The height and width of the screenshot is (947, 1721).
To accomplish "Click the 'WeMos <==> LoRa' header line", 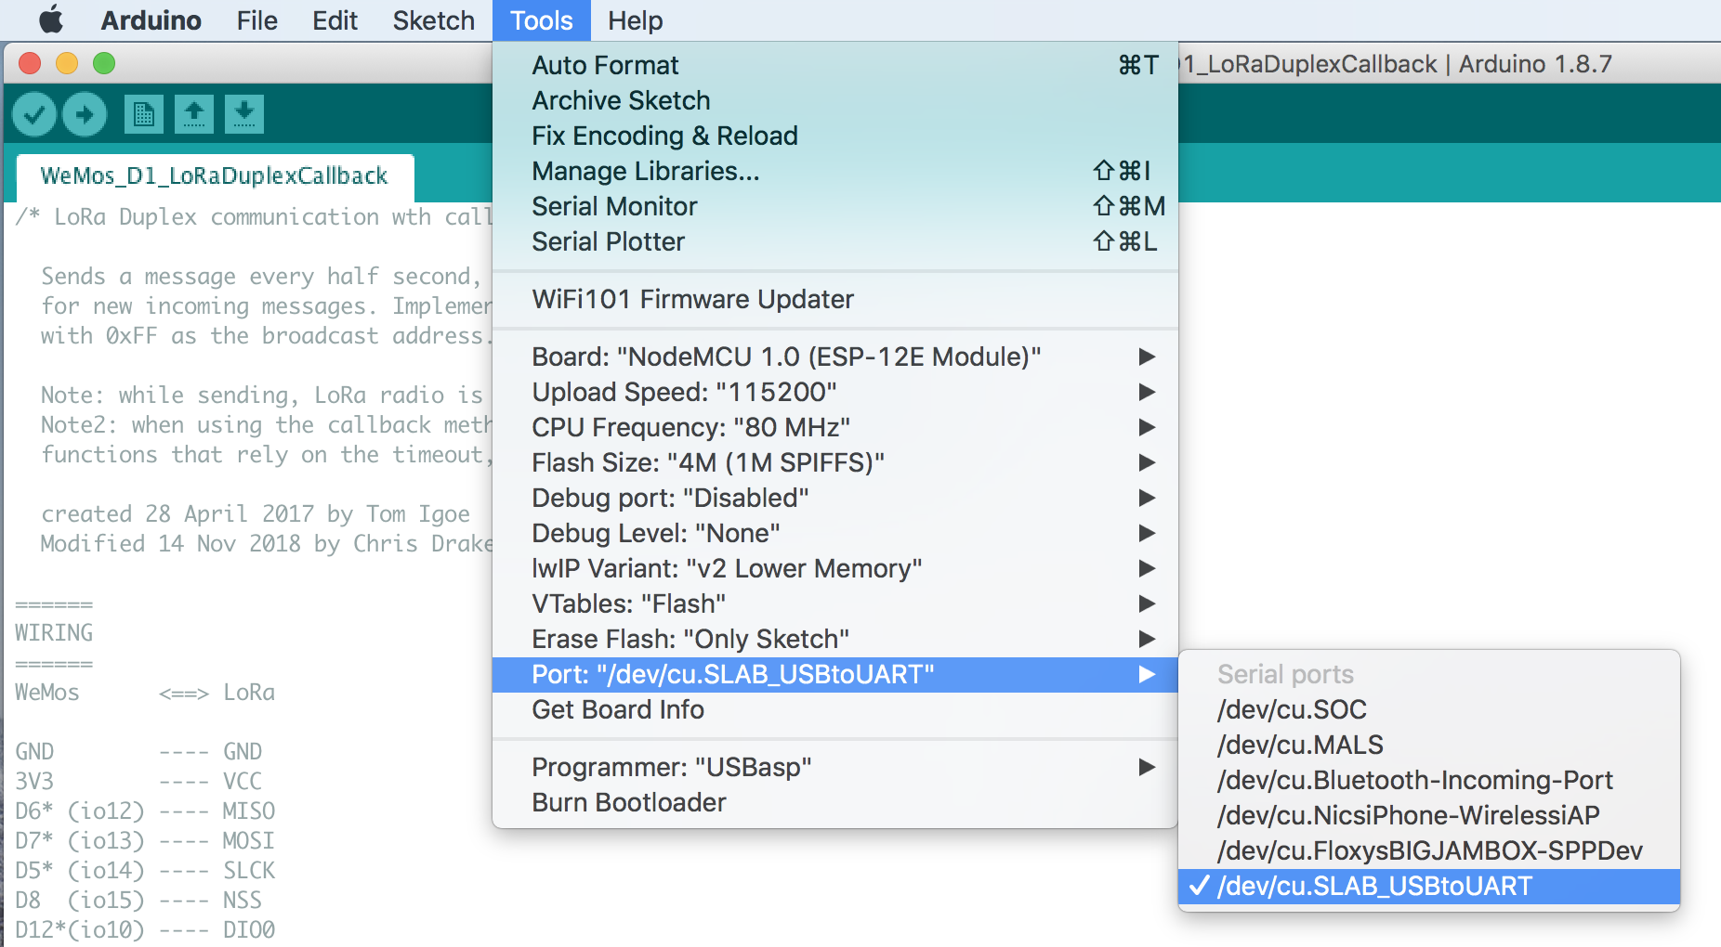I will click(x=145, y=692).
